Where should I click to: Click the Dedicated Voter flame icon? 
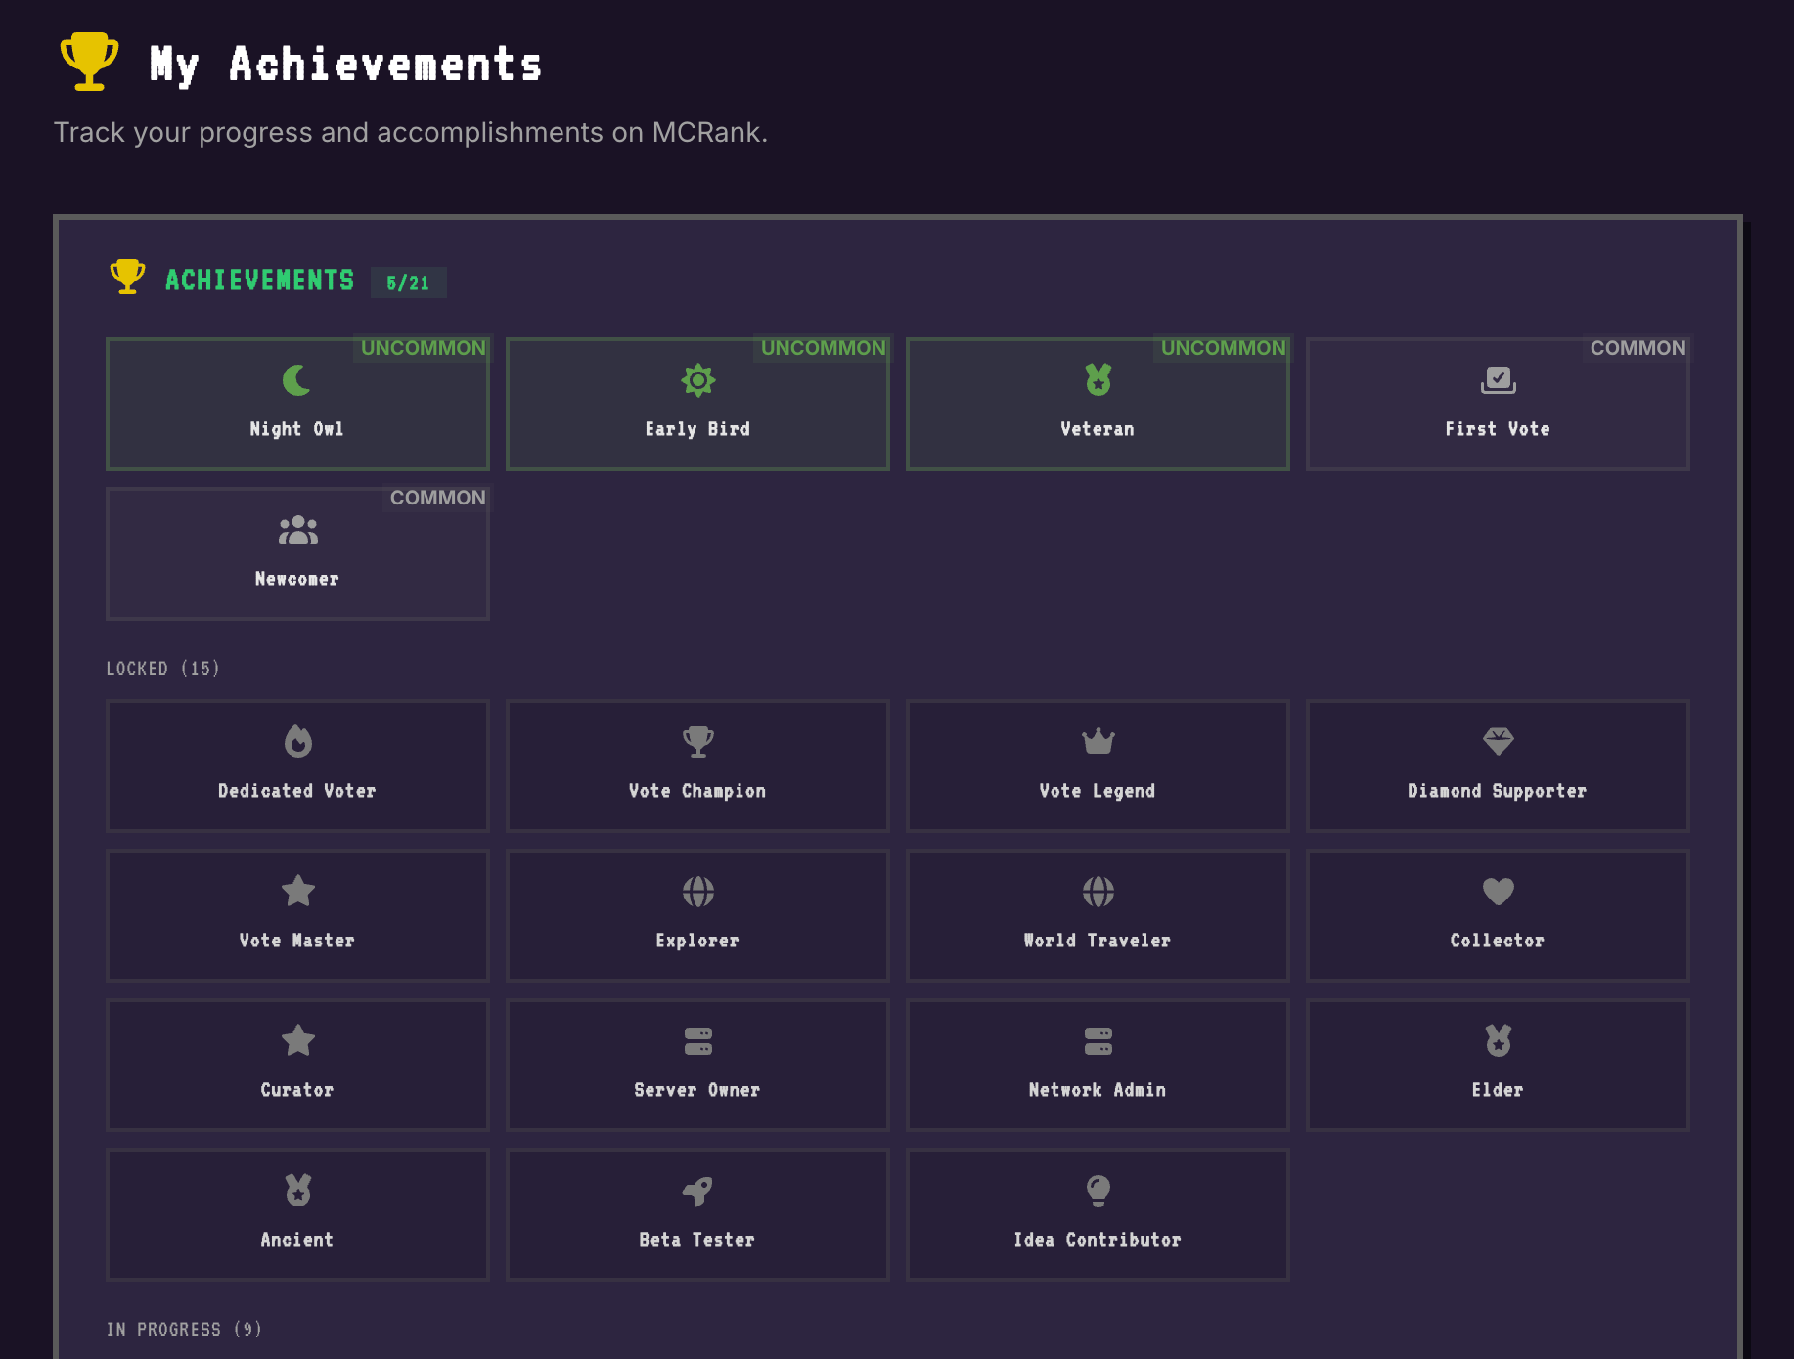click(x=297, y=741)
